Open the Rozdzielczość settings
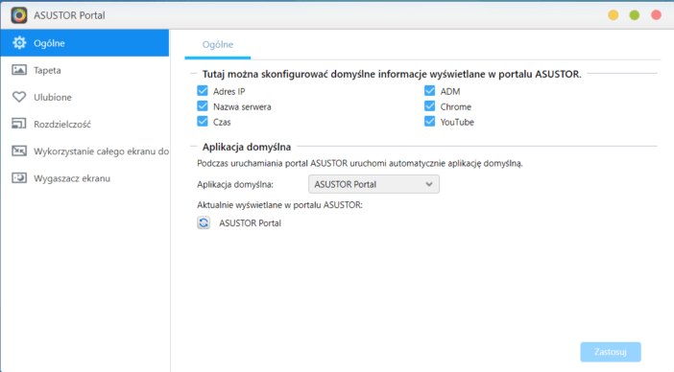The image size is (674, 372). point(85,124)
